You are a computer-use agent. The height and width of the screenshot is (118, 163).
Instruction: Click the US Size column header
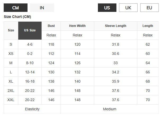point(30,31)
